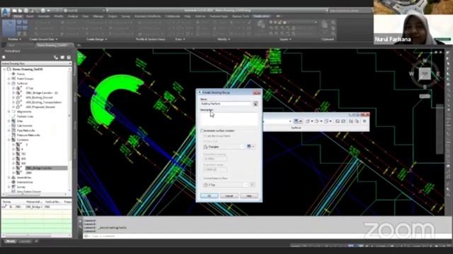Select the Catchments tree item
This screenshot has width=453, height=254.
pos(25,126)
